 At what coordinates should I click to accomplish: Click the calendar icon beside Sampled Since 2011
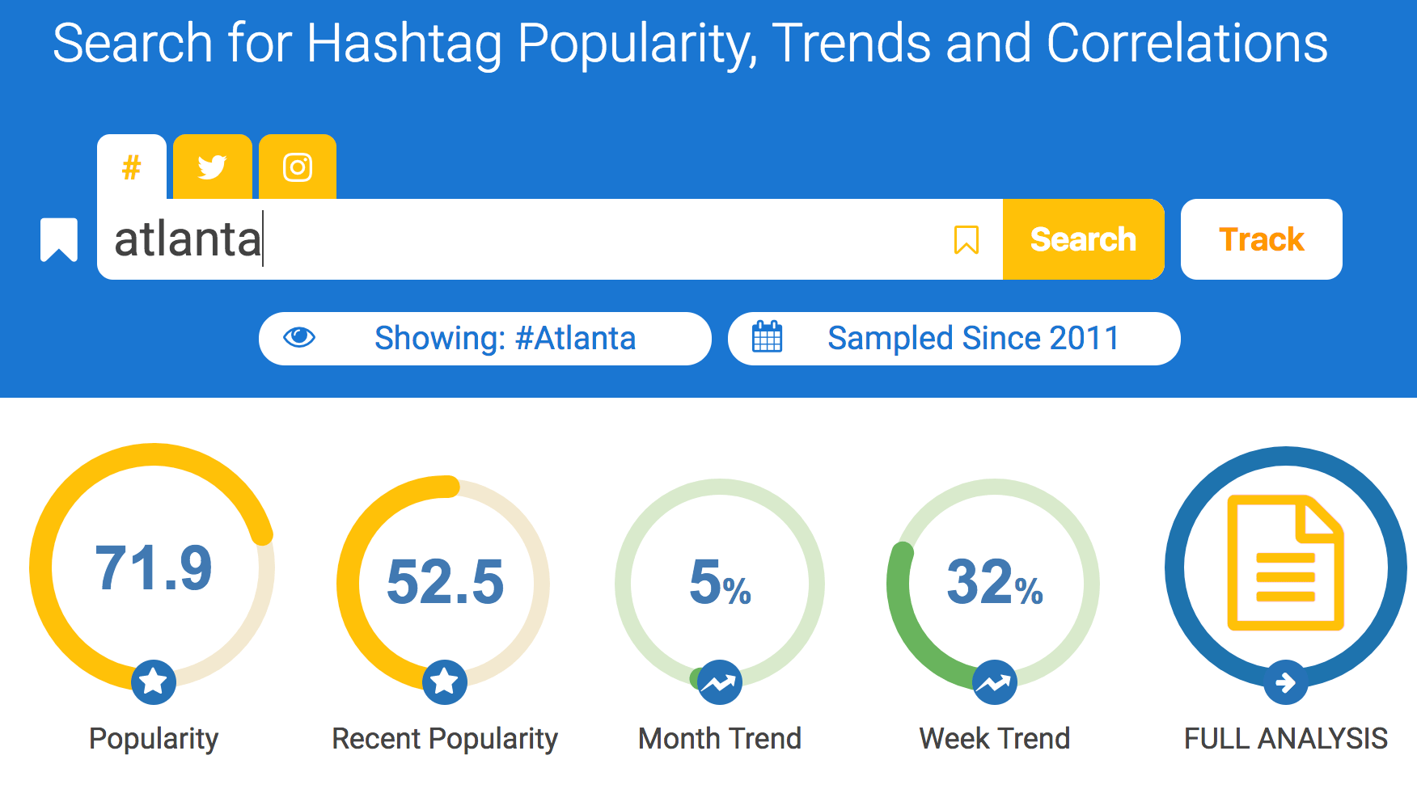click(767, 337)
